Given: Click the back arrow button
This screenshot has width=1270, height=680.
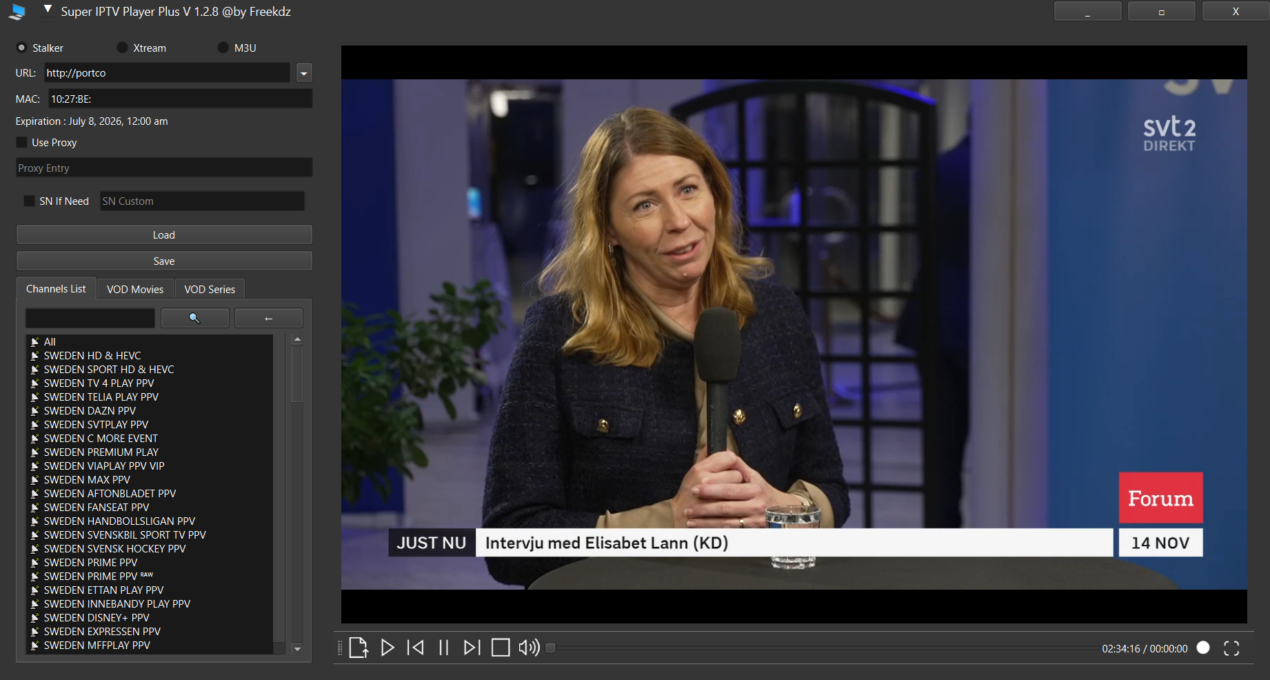Looking at the screenshot, I should tap(269, 318).
